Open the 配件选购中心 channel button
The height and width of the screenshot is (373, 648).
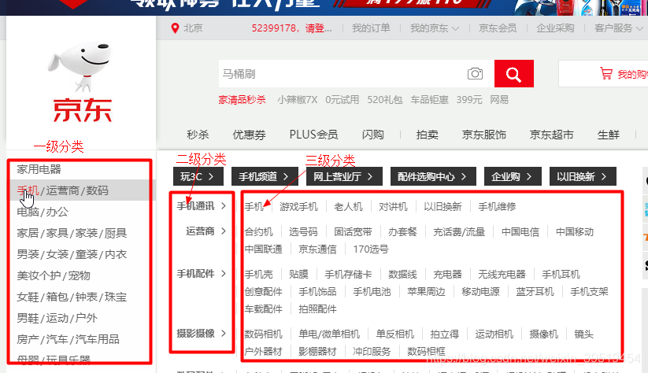(x=433, y=177)
